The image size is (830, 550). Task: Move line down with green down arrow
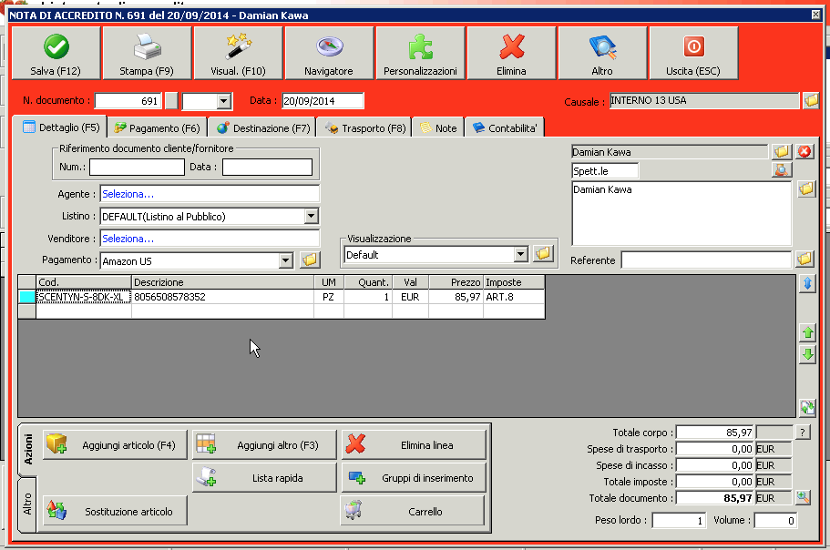coord(807,354)
